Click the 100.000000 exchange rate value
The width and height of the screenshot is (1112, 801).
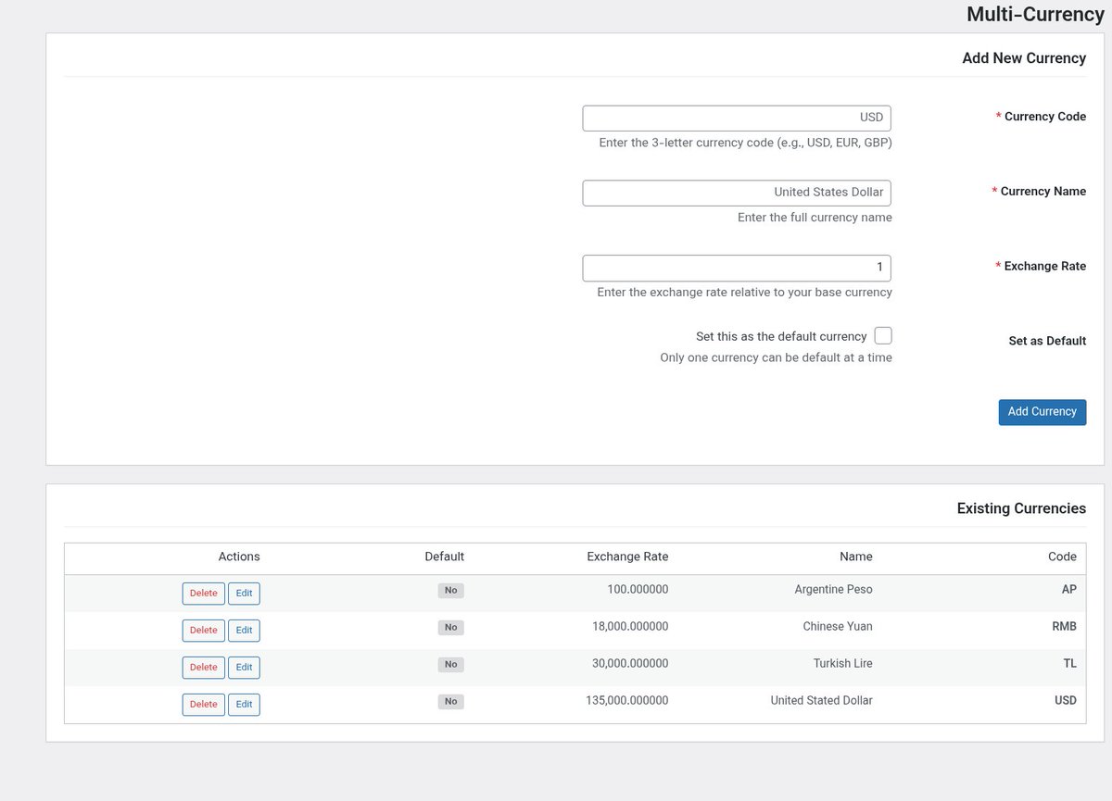coord(638,590)
